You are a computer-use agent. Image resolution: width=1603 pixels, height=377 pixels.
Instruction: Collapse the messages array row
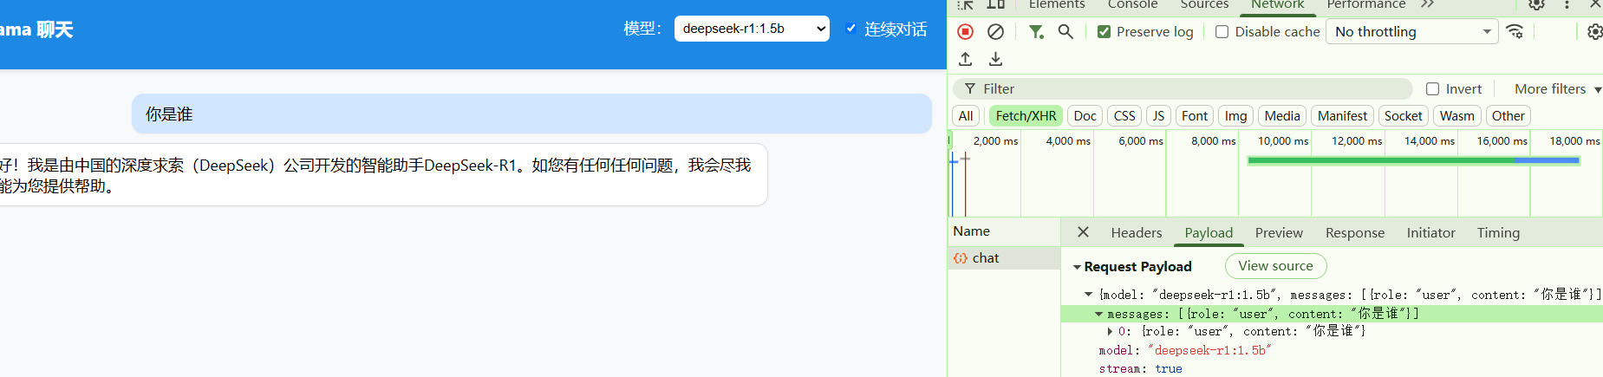[1098, 314]
